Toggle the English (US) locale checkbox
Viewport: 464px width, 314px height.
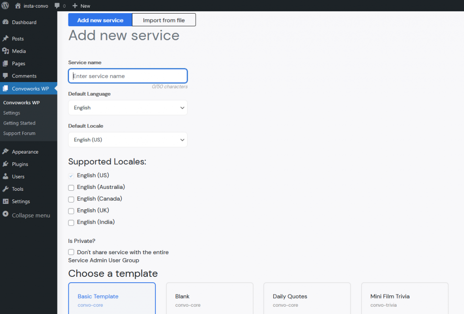(71, 176)
